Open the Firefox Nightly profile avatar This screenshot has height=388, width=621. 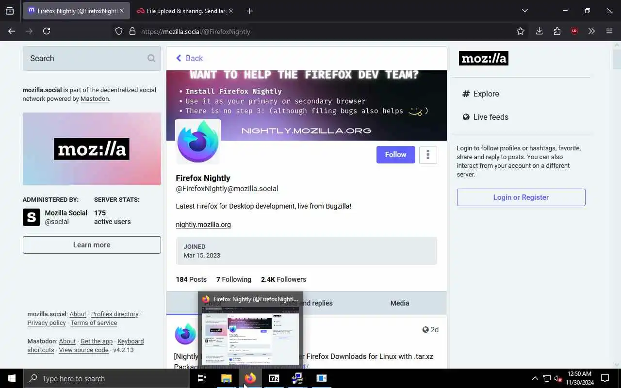click(x=198, y=142)
